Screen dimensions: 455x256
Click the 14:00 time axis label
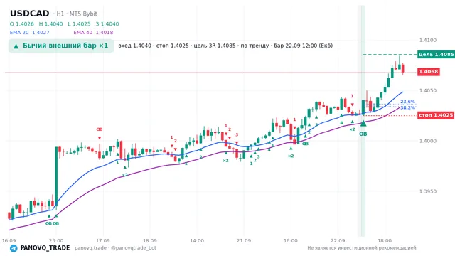point(197,240)
